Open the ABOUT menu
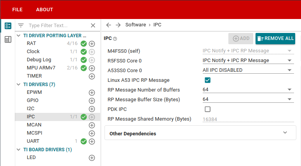Viewport: 301px width, 166px height. pyautogui.click(x=45, y=10)
